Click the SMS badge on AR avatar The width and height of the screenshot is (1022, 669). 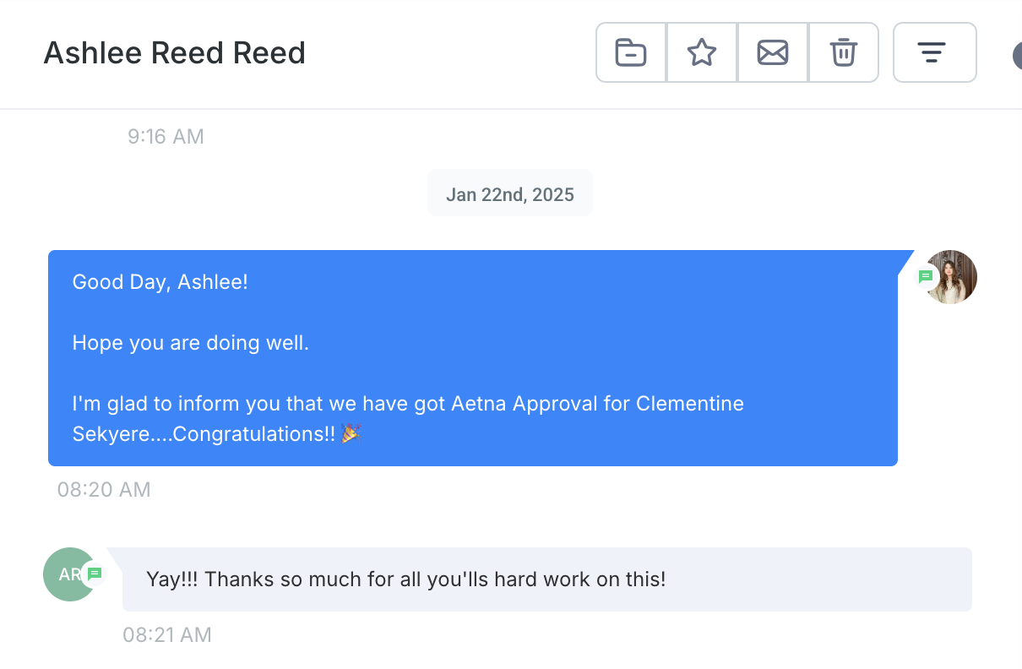(95, 574)
